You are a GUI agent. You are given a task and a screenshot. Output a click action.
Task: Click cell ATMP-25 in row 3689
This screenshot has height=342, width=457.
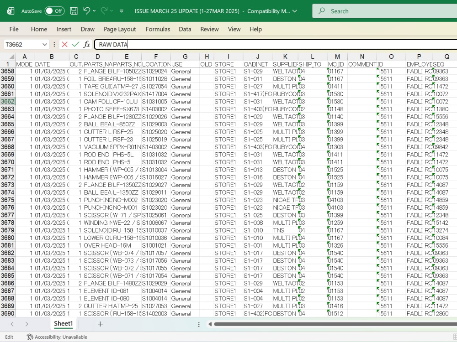coord(127,306)
